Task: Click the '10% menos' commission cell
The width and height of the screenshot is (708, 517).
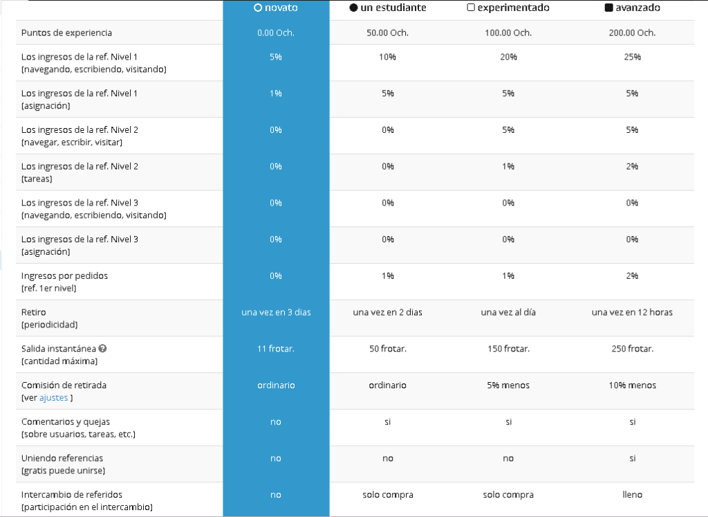Action: click(632, 386)
